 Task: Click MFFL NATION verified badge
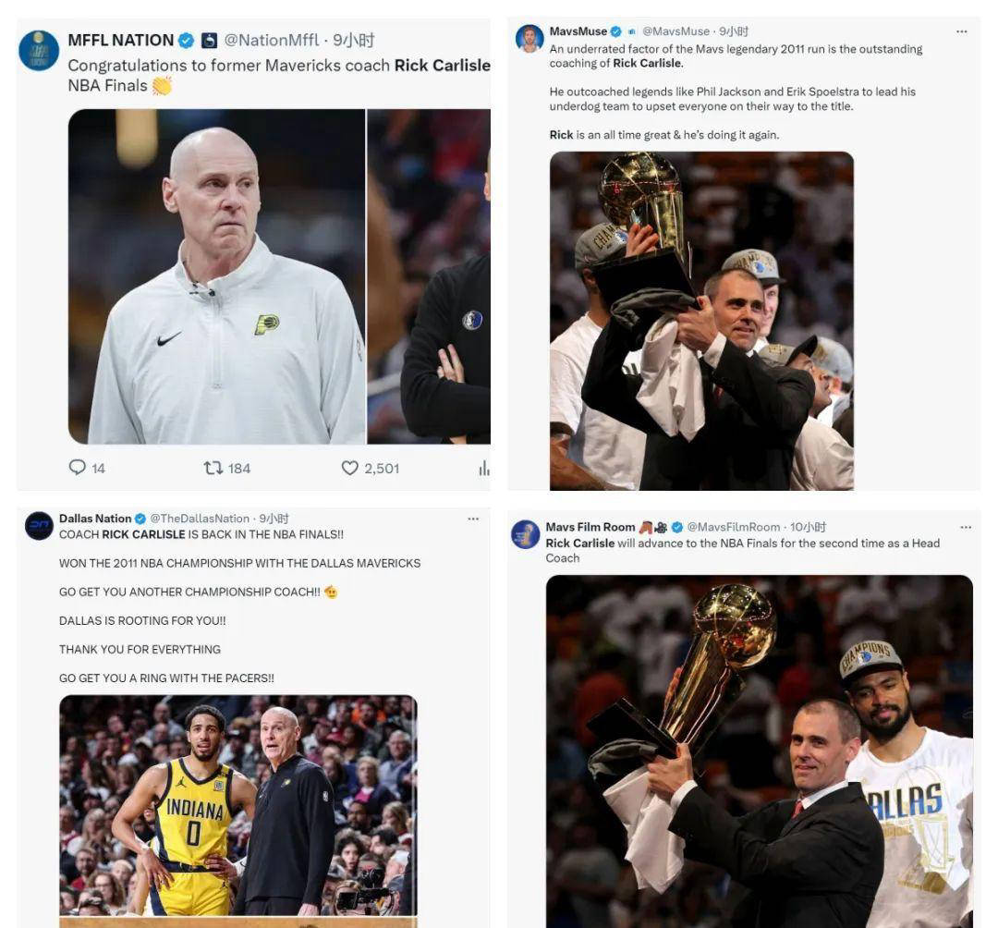click(x=186, y=41)
